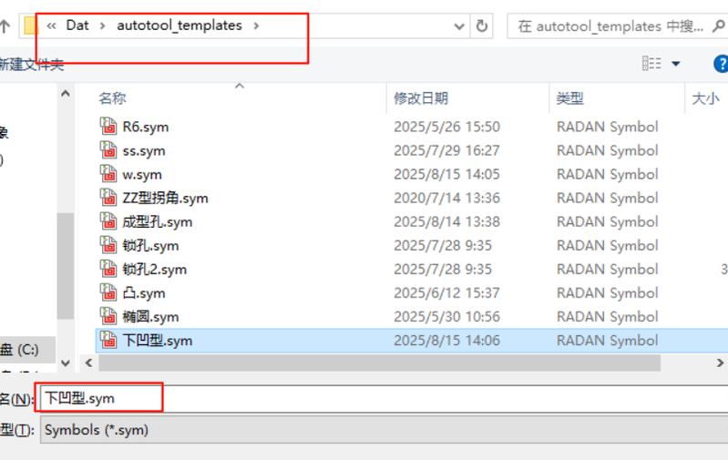Image resolution: width=728 pixels, height=460 pixels.
Task: Select file w.sym name
Action: tap(141, 175)
